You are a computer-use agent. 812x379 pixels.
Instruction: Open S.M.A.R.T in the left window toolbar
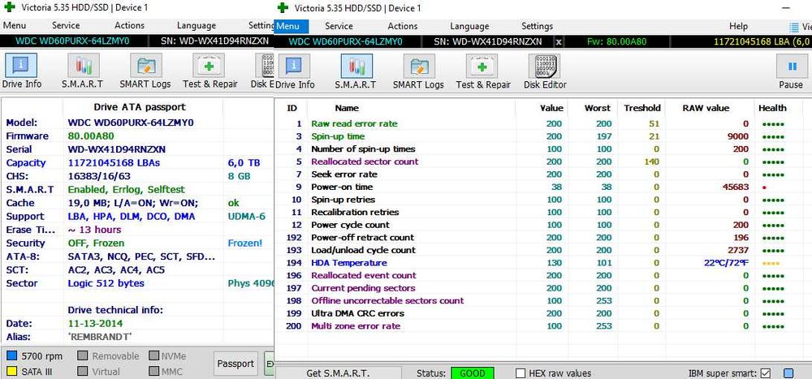point(83,71)
